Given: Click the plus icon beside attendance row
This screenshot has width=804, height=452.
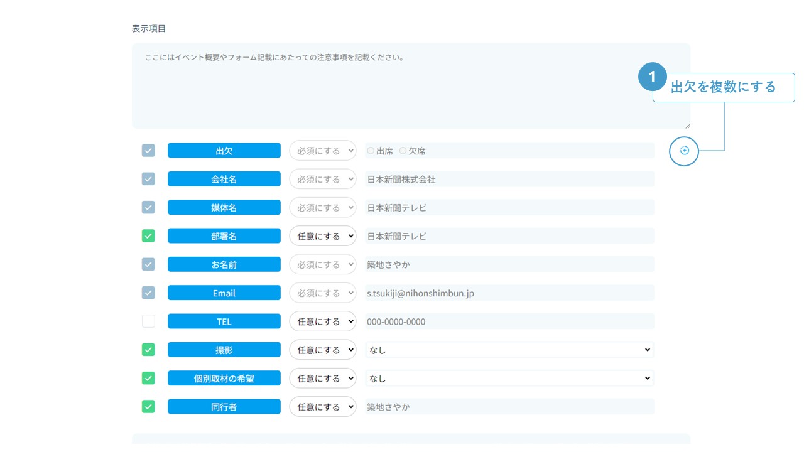Looking at the screenshot, I should 684,151.
